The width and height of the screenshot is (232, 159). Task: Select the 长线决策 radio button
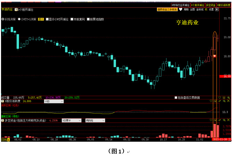click(x=3, y=19)
